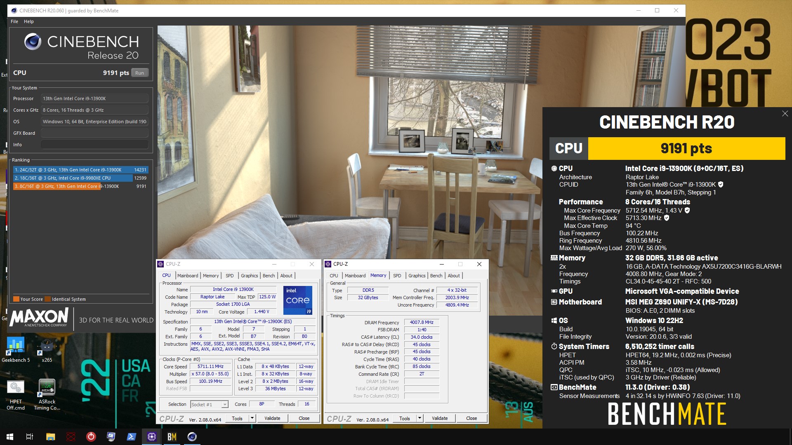The height and width of the screenshot is (445, 792).
Task: Open Mainboard tab in the Memory-tab CPU-Z window
Action: pos(355,276)
